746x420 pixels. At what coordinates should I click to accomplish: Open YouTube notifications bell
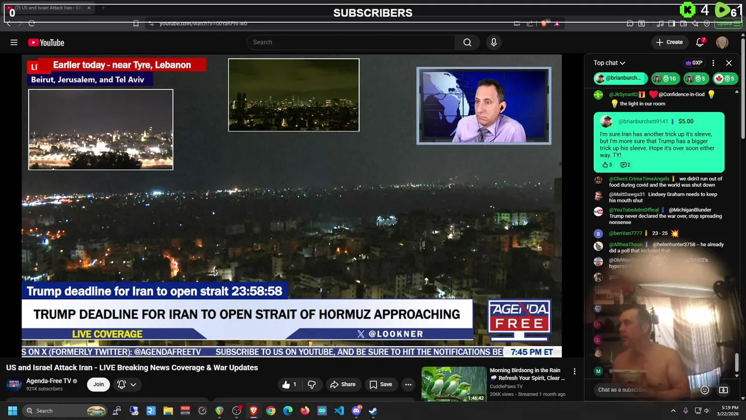701,42
